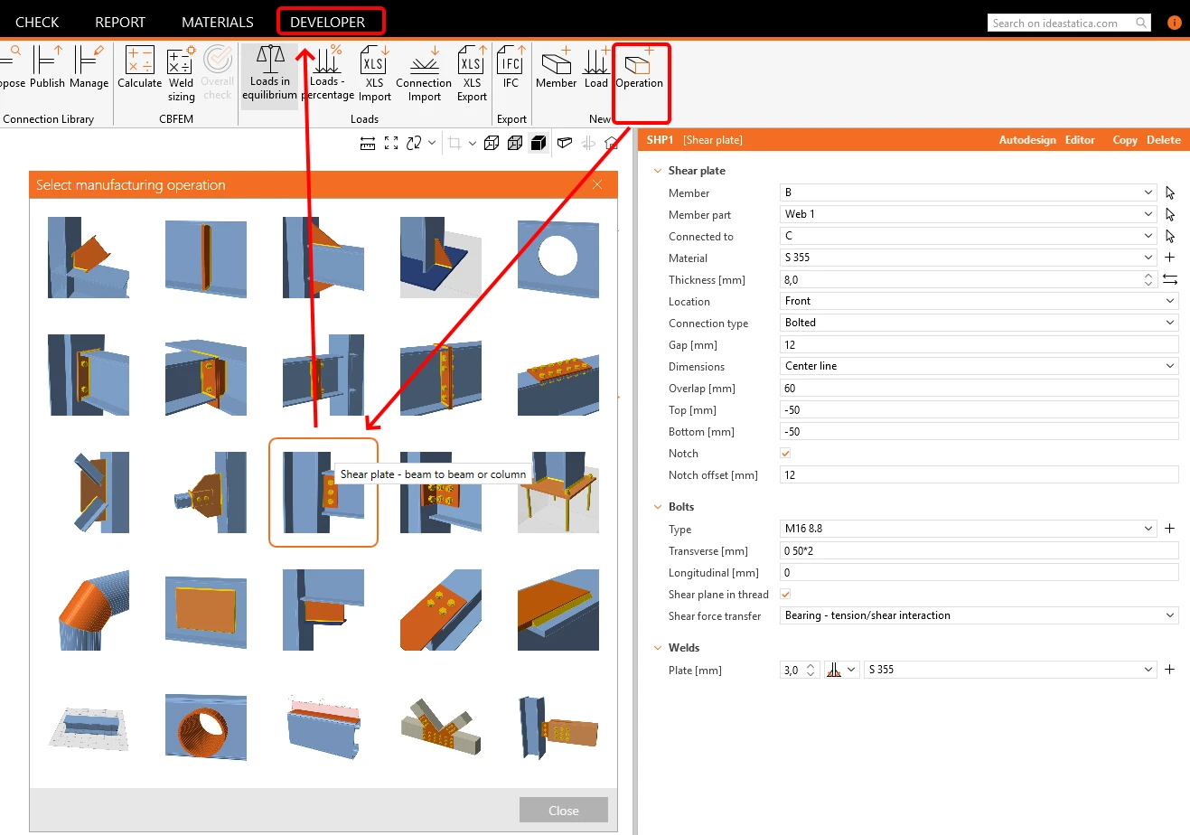Click the Autodesign link
1190x835 pixels.
click(1027, 140)
